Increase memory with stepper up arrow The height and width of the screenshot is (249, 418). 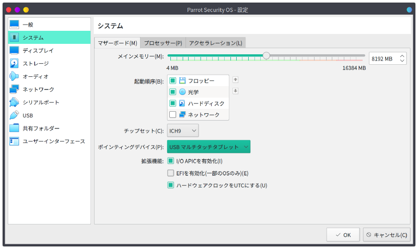pyautogui.click(x=402, y=56)
